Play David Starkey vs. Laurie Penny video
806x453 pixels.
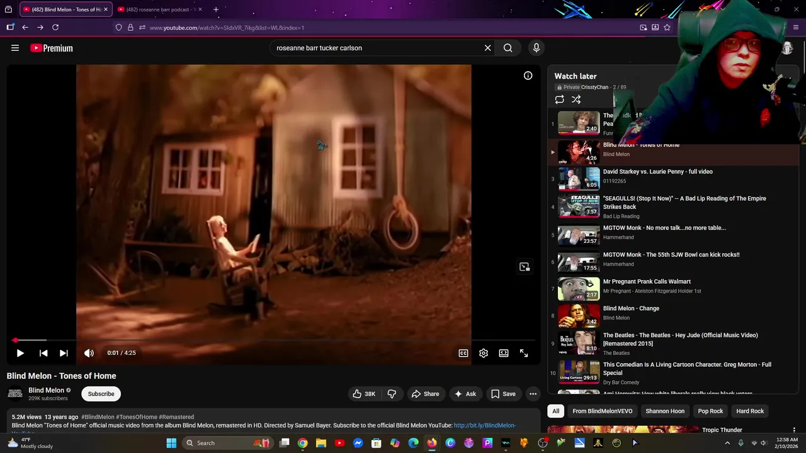(x=658, y=171)
